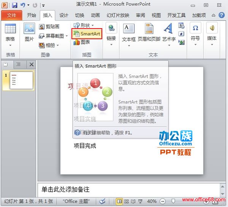This screenshot has height=207, width=228.
Task: Click the 屏幕截图 screenshot button
Action: click(51, 36)
